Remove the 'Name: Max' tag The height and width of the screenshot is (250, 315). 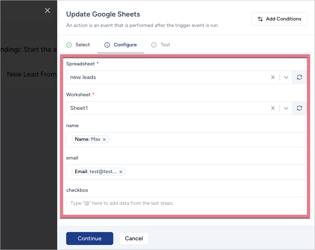point(104,139)
